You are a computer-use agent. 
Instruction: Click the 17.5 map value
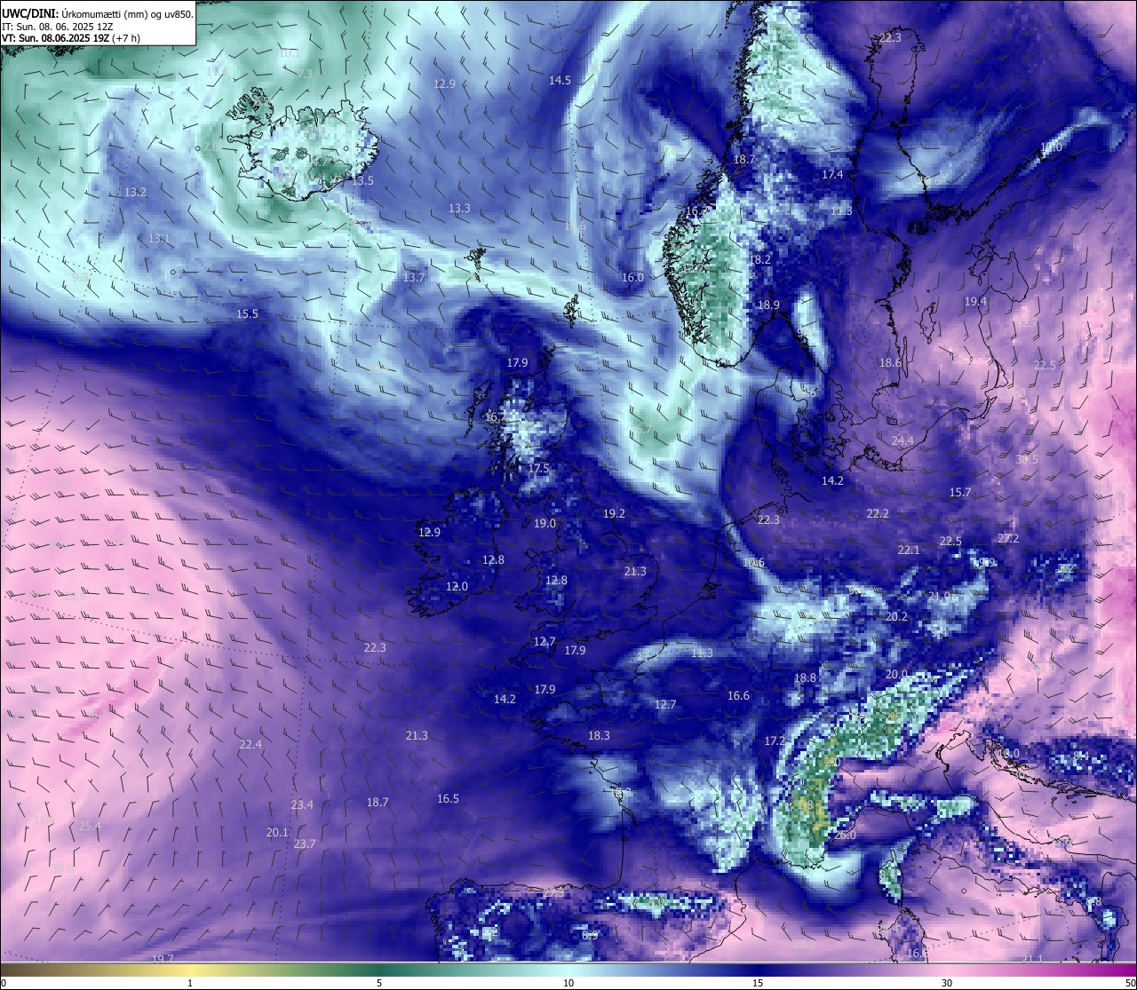[538, 468]
